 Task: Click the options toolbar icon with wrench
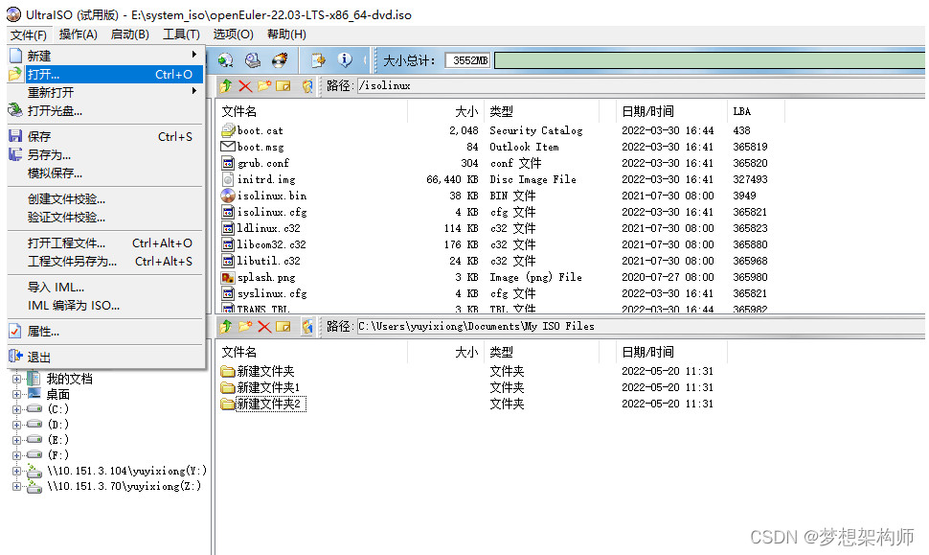(x=318, y=59)
